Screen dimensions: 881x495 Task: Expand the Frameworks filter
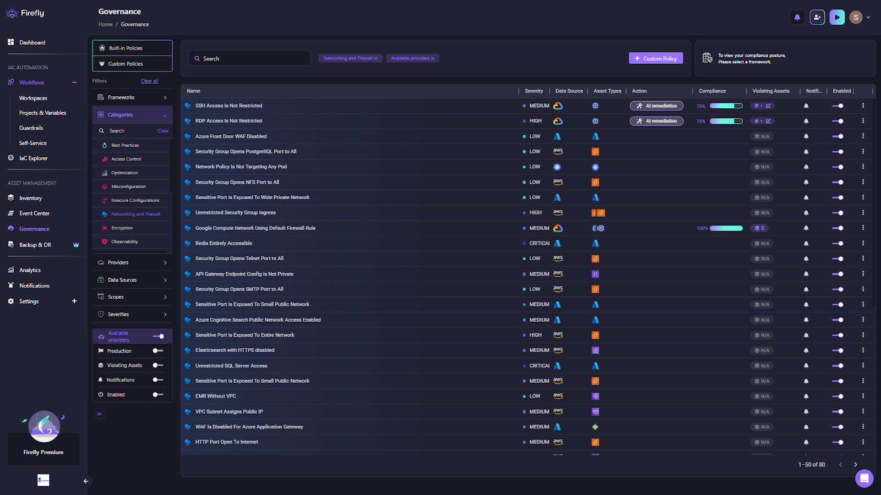(x=132, y=97)
